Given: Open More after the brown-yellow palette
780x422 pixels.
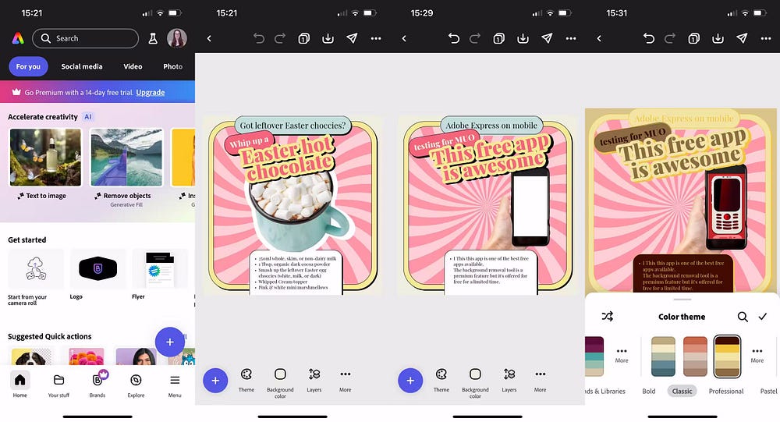Looking at the screenshot, I should point(757,356).
